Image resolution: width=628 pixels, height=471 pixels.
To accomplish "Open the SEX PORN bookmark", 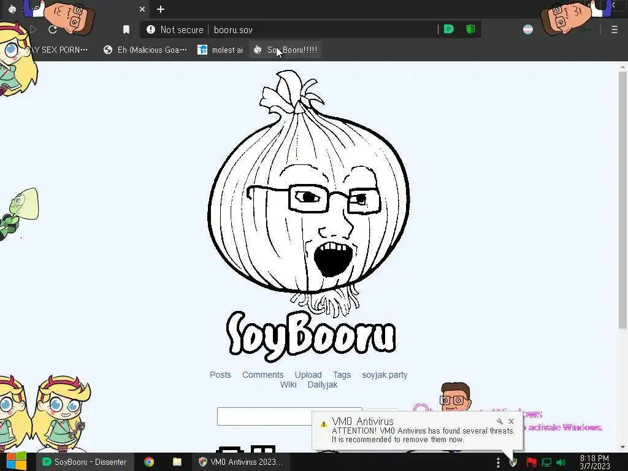I will click(x=60, y=50).
